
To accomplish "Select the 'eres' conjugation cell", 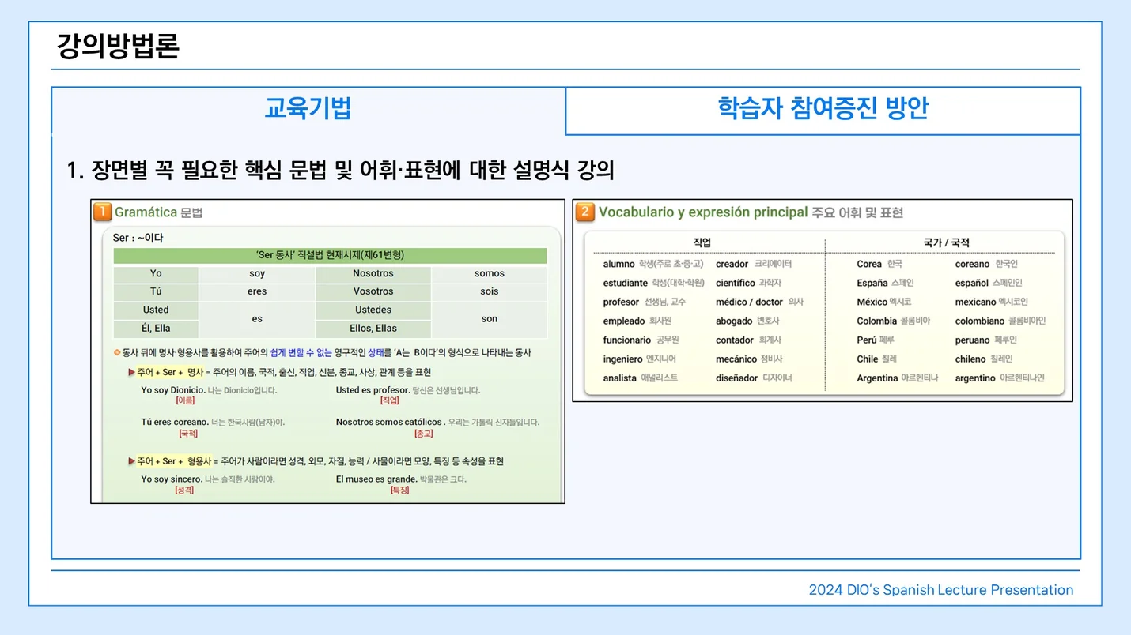I will click(257, 291).
